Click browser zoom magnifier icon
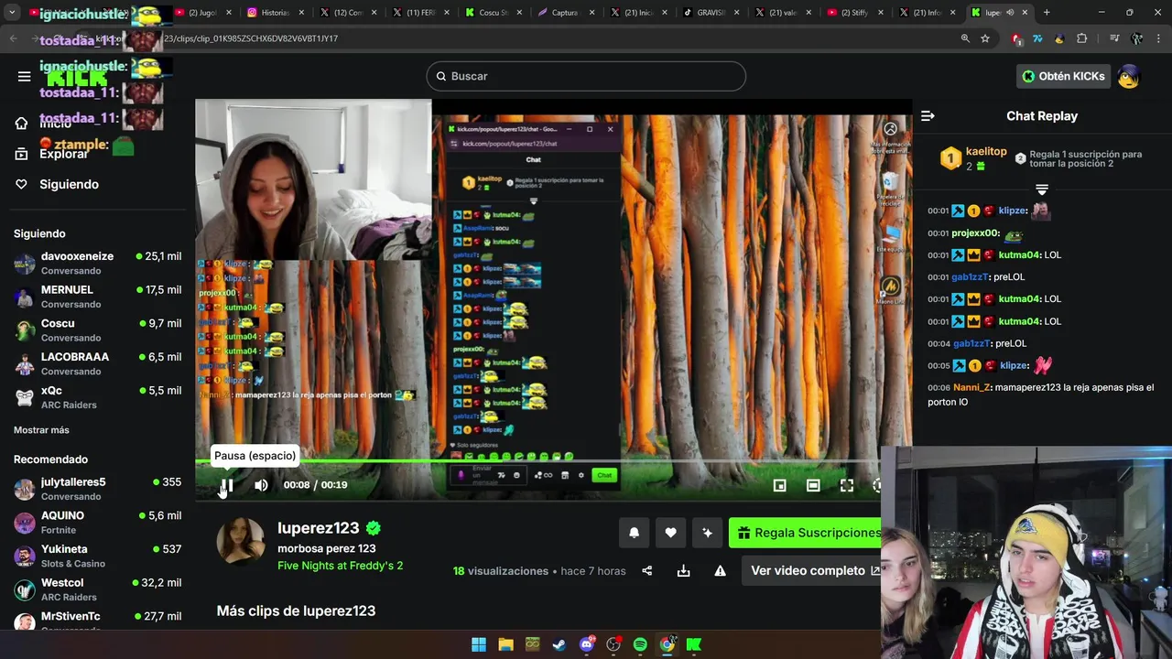The height and width of the screenshot is (659, 1172). pyautogui.click(x=965, y=38)
